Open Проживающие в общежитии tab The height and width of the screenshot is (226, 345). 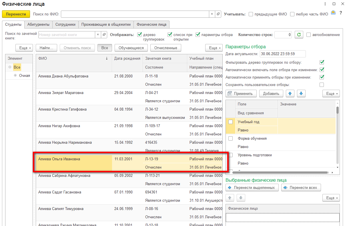pyautogui.click(x=106, y=25)
